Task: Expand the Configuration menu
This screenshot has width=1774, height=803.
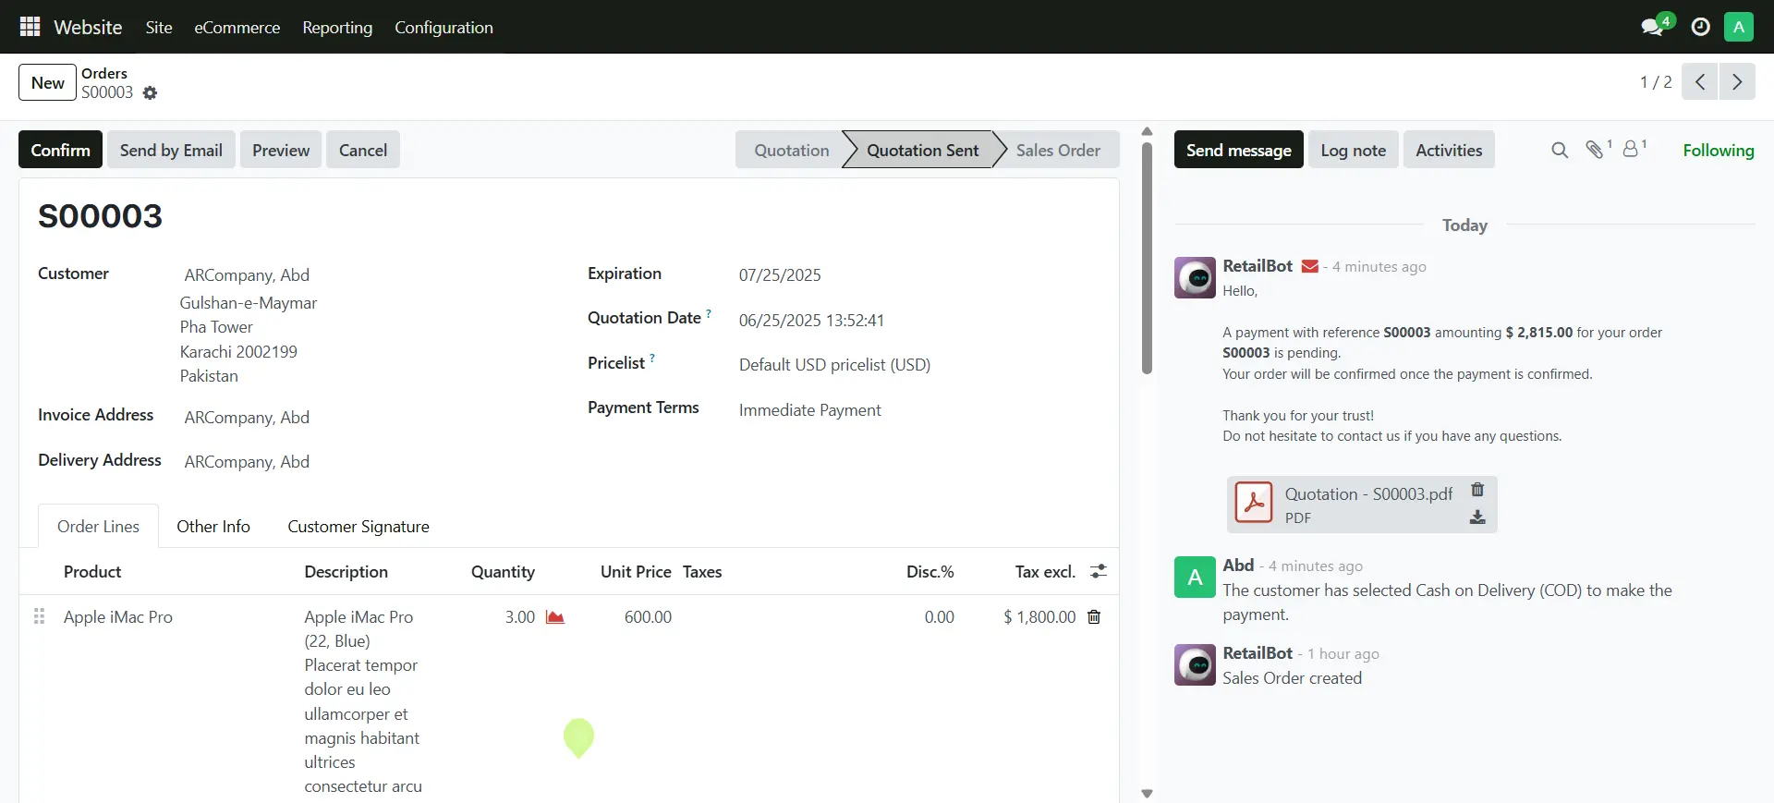Action: point(443,27)
